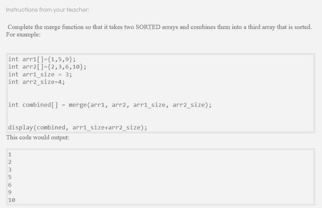Click the "Instructions from your teacher:" heading

pos(47,10)
